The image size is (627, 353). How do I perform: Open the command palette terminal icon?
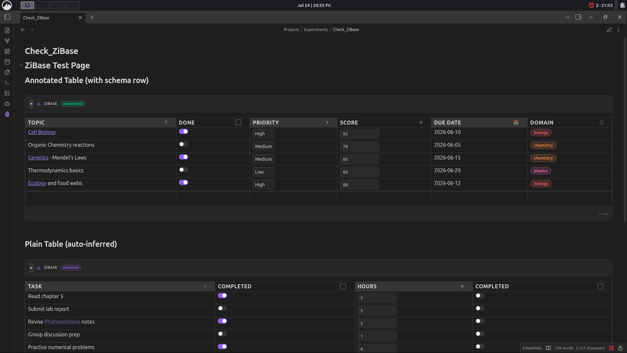tap(7, 83)
